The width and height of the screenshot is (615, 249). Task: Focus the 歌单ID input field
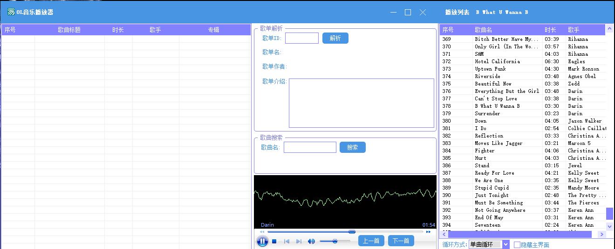(x=302, y=38)
